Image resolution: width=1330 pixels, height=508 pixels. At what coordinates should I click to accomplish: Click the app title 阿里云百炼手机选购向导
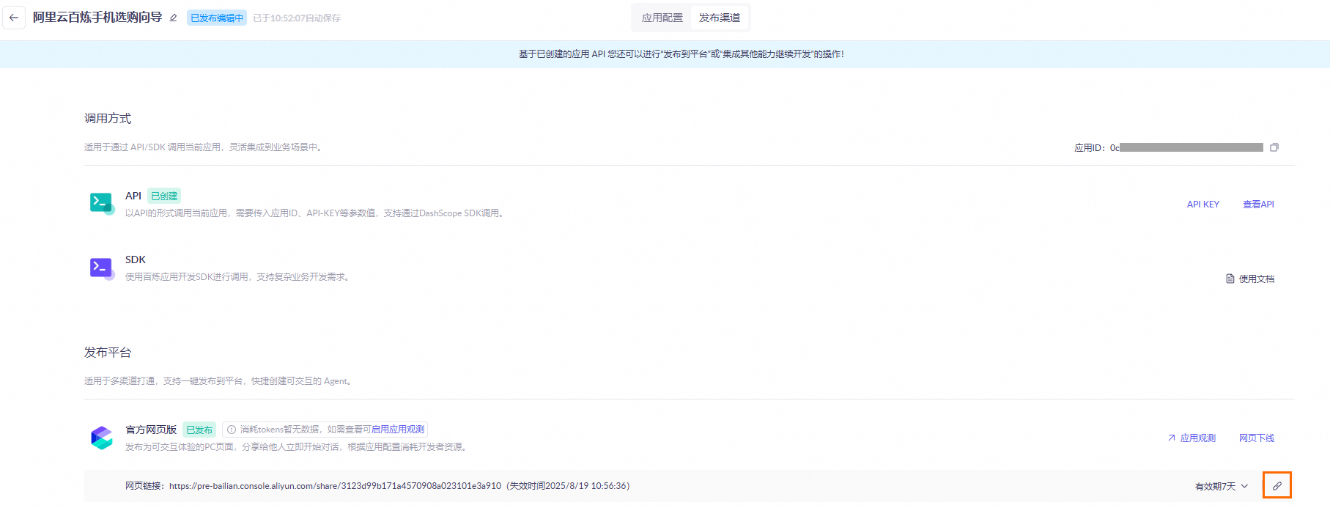pos(97,17)
